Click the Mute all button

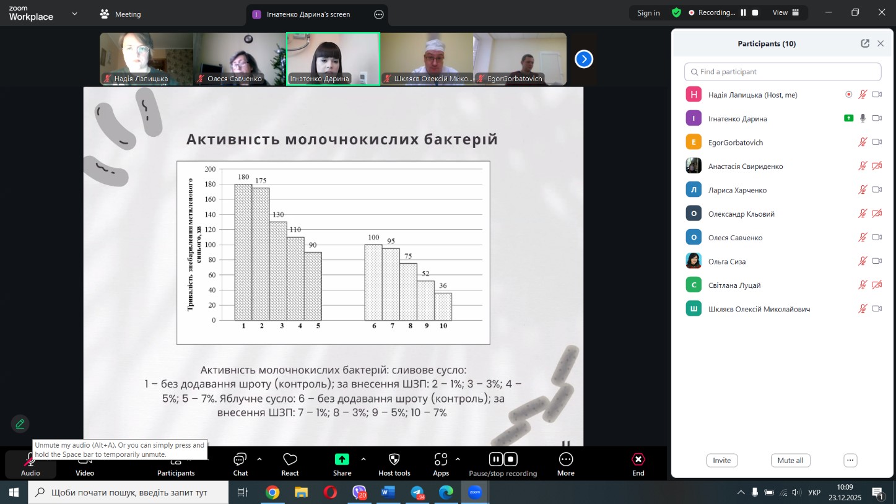click(x=790, y=461)
